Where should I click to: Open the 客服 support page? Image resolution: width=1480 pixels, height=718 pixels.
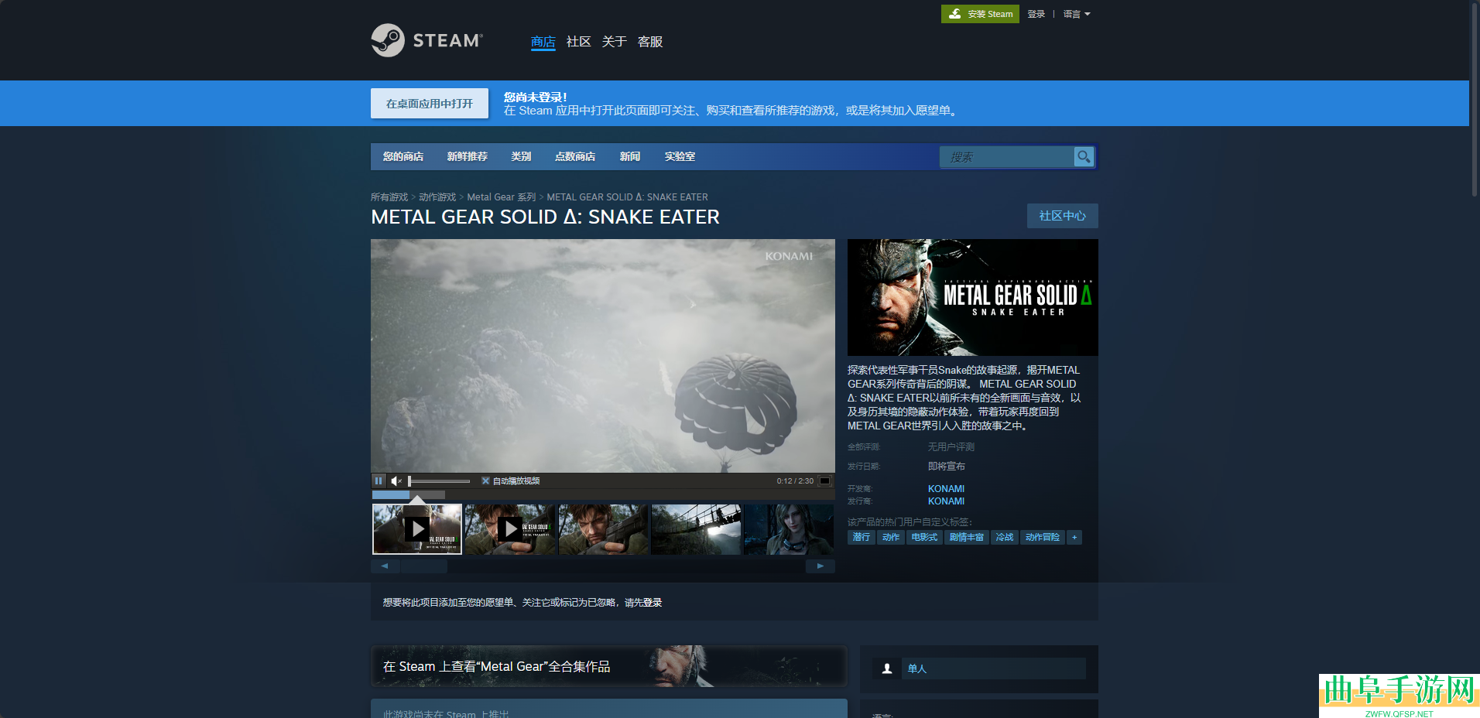(649, 42)
